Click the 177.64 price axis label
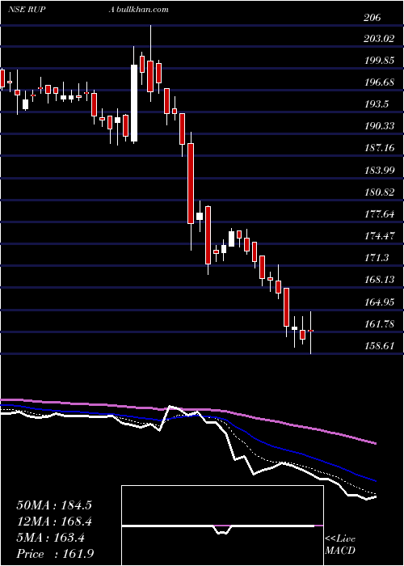This screenshot has height=566, width=404. pyautogui.click(x=379, y=214)
